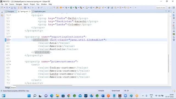Collapse the set element on line 67
Screen dimensions: 176x99
10,64
